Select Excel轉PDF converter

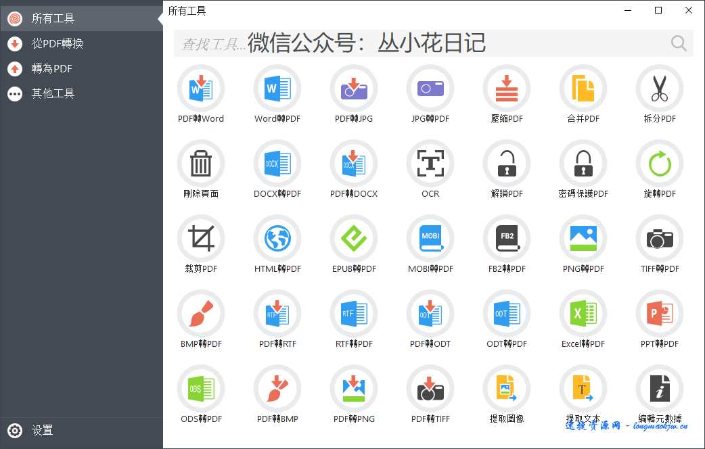tap(583, 314)
